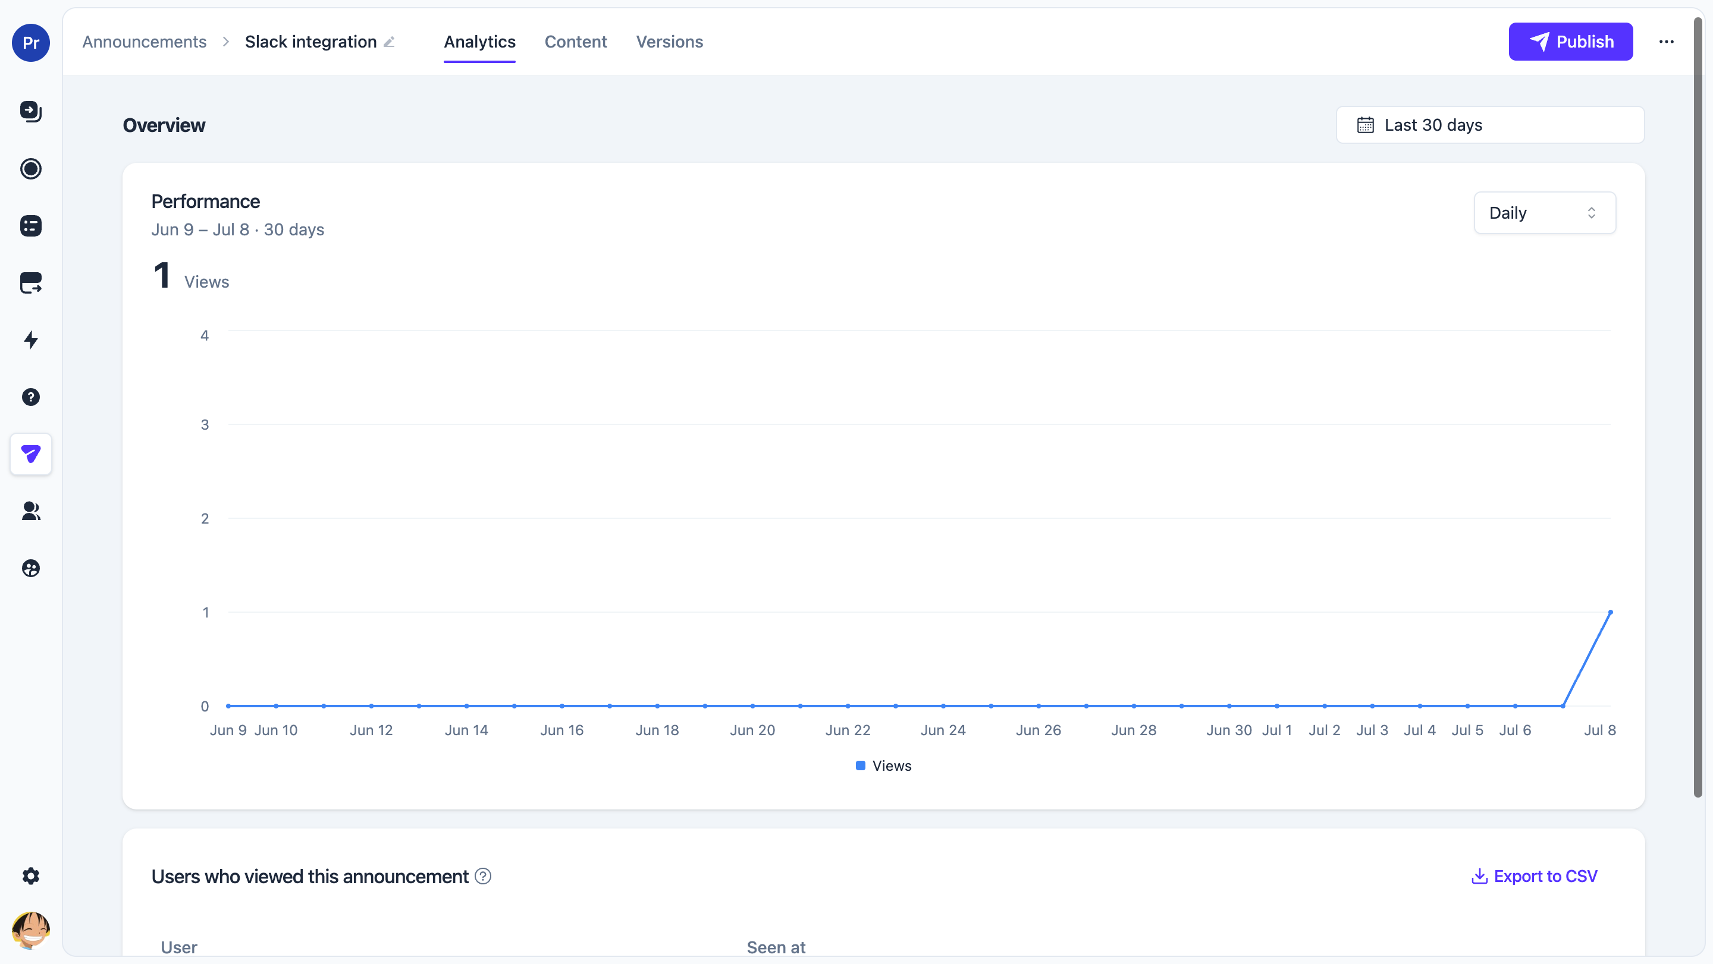The height and width of the screenshot is (964, 1713).
Task: Switch to the Analytics tab
Action: (479, 42)
